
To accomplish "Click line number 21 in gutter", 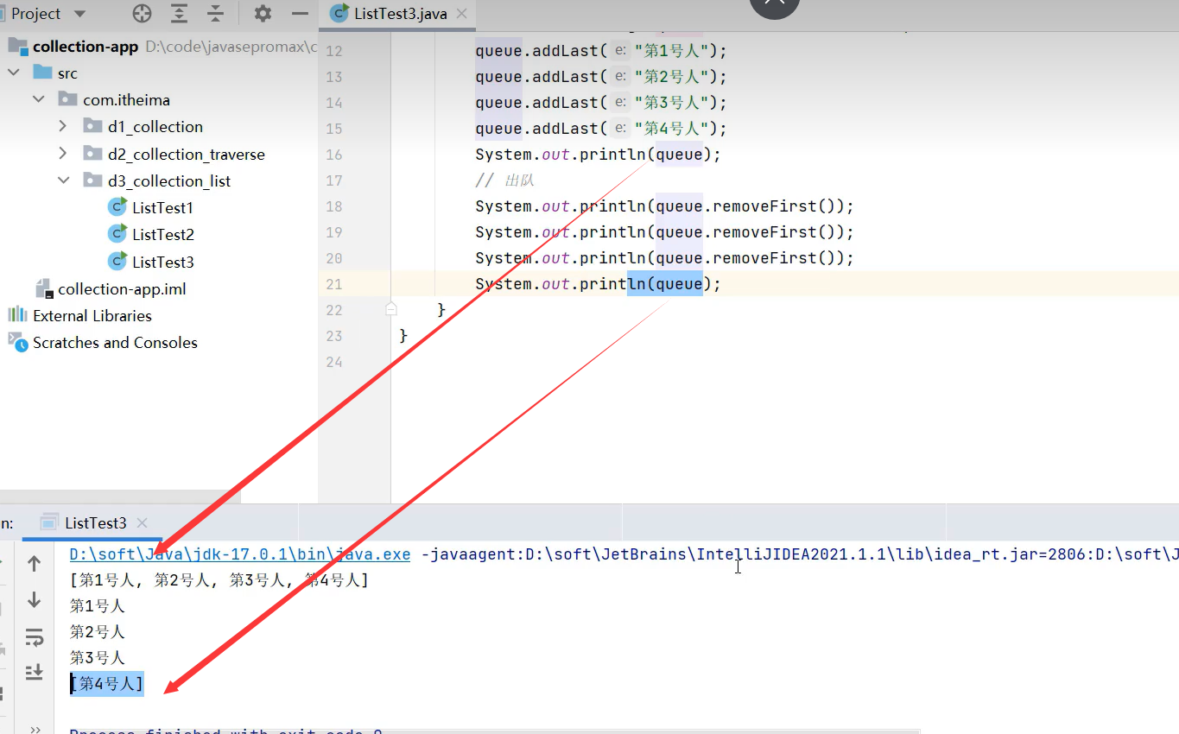I will pyautogui.click(x=333, y=284).
